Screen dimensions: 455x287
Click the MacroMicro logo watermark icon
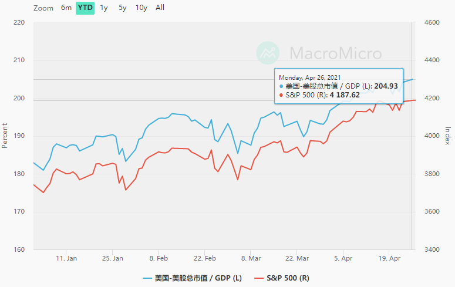click(x=268, y=53)
